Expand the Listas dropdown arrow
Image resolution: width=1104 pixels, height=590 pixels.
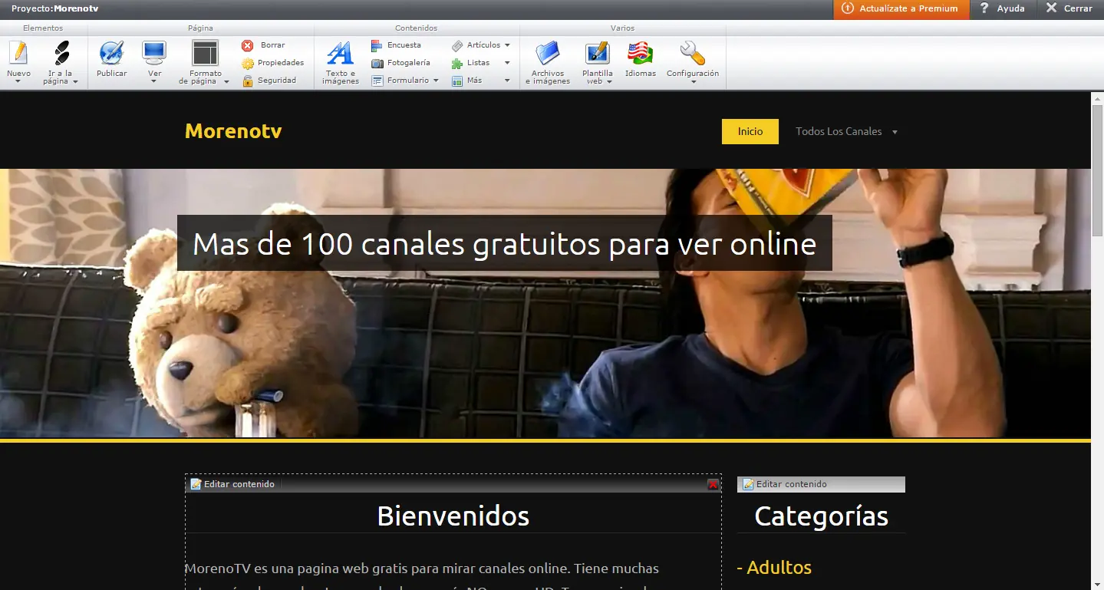(x=507, y=63)
